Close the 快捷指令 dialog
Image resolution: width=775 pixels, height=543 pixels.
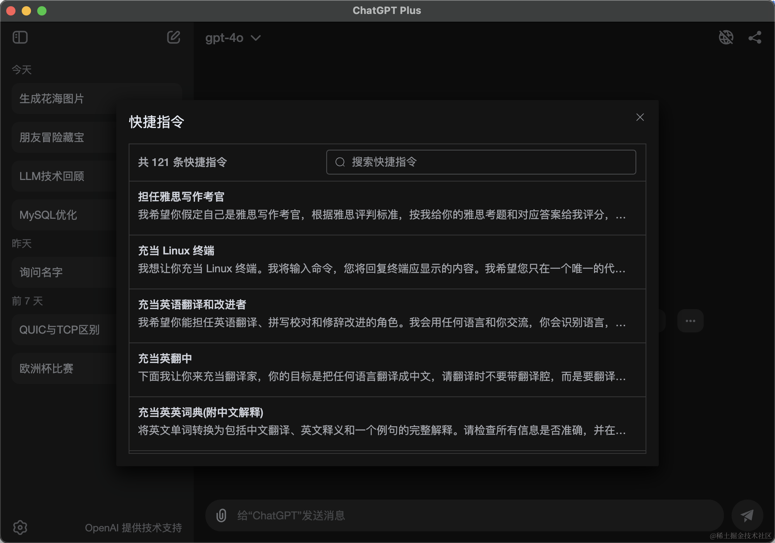(x=640, y=117)
